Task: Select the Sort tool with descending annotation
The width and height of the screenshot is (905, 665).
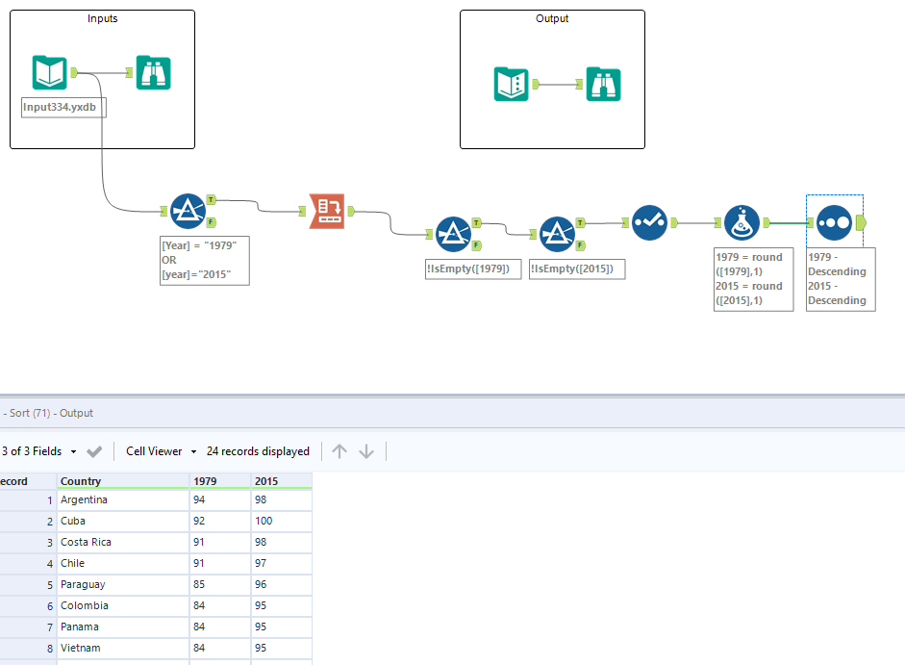Action: (833, 222)
